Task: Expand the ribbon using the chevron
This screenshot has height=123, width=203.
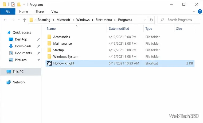Action: pyautogui.click(x=194, y=11)
